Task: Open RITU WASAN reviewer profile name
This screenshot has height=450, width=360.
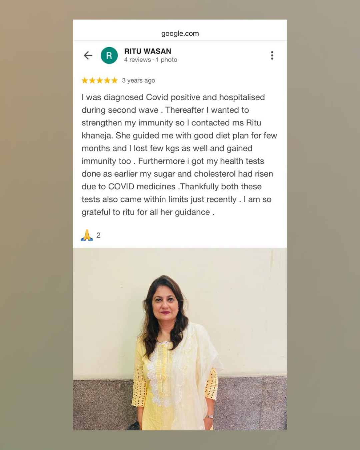Action: tap(148, 51)
